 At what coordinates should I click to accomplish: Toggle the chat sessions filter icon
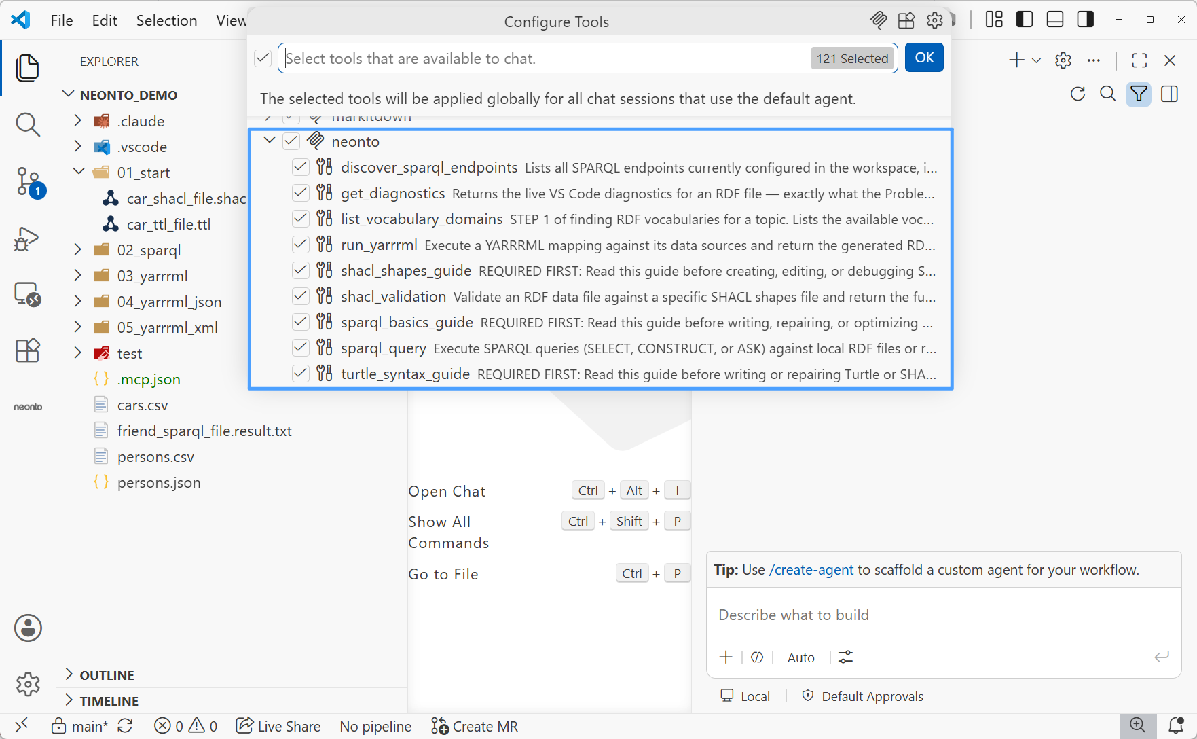coord(1139,94)
